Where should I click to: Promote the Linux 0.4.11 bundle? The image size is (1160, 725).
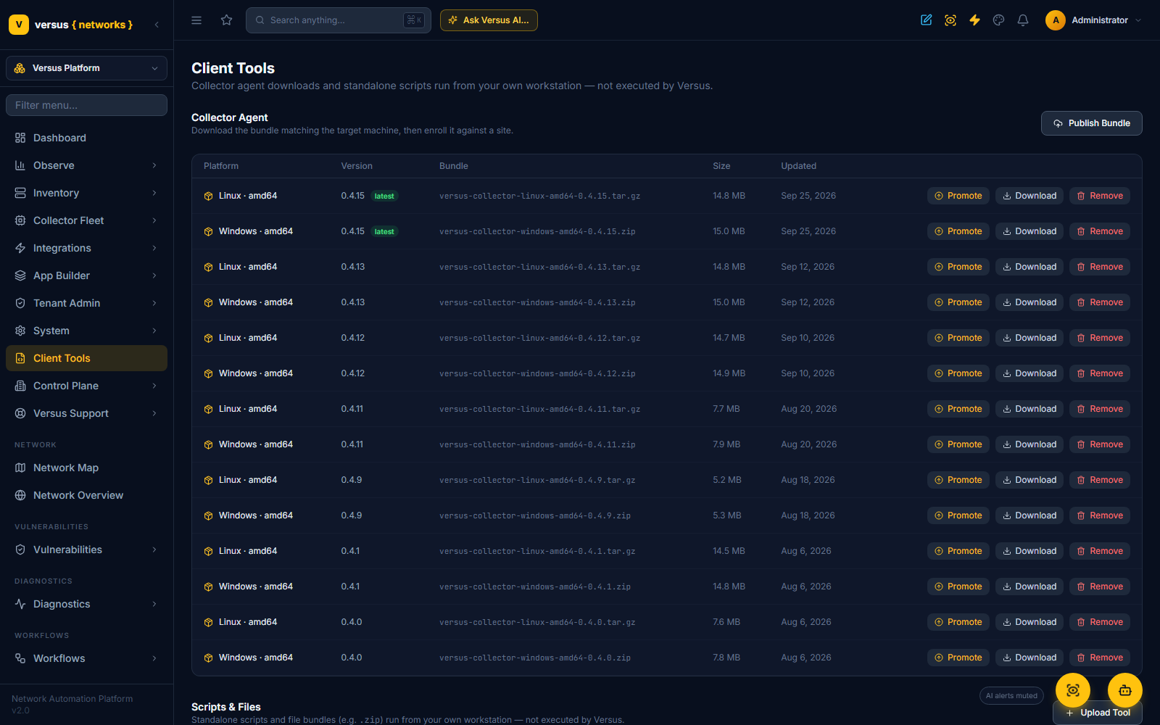coord(958,409)
